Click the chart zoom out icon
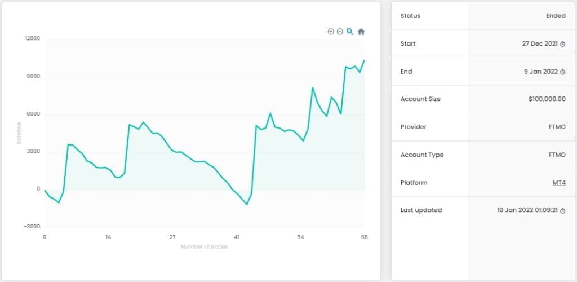577x282 pixels. click(340, 32)
